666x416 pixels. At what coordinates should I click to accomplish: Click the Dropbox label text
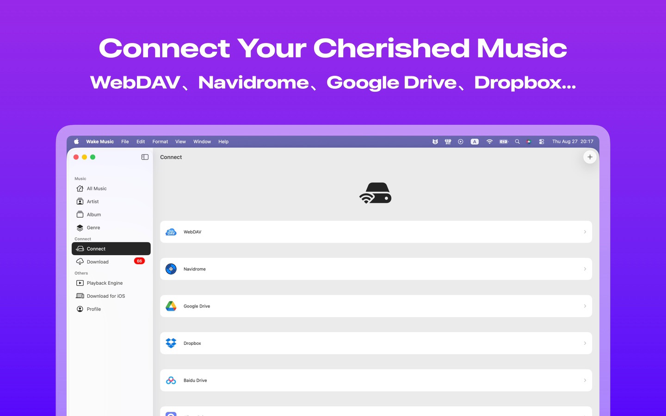192,343
